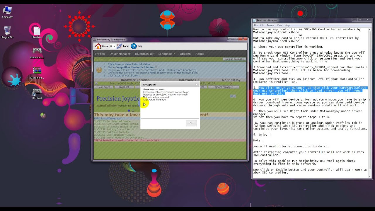Open 'Click here to view Tutorial Video' link
Viewport: 375px width, 211px height.
tap(129, 64)
